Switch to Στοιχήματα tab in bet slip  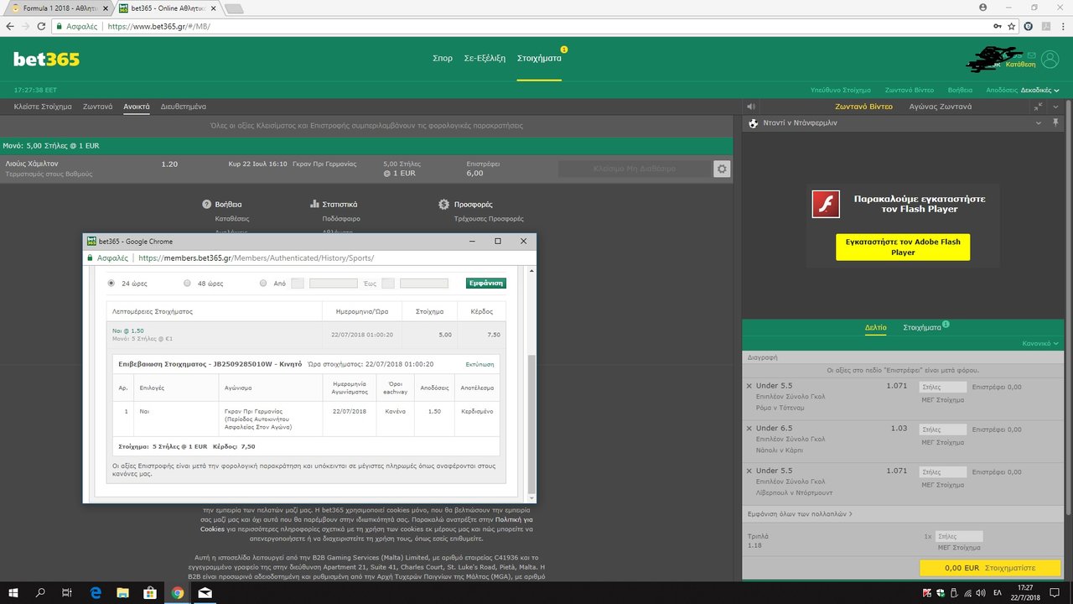922,327
